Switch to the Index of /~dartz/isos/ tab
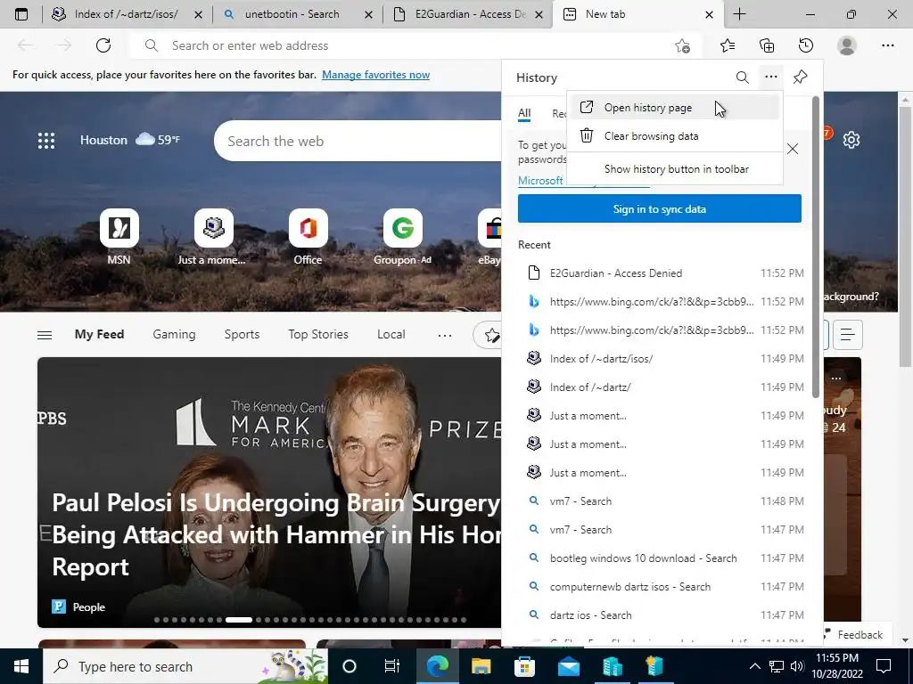The height and width of the screenshot is (684, 913). click(127, 14)
